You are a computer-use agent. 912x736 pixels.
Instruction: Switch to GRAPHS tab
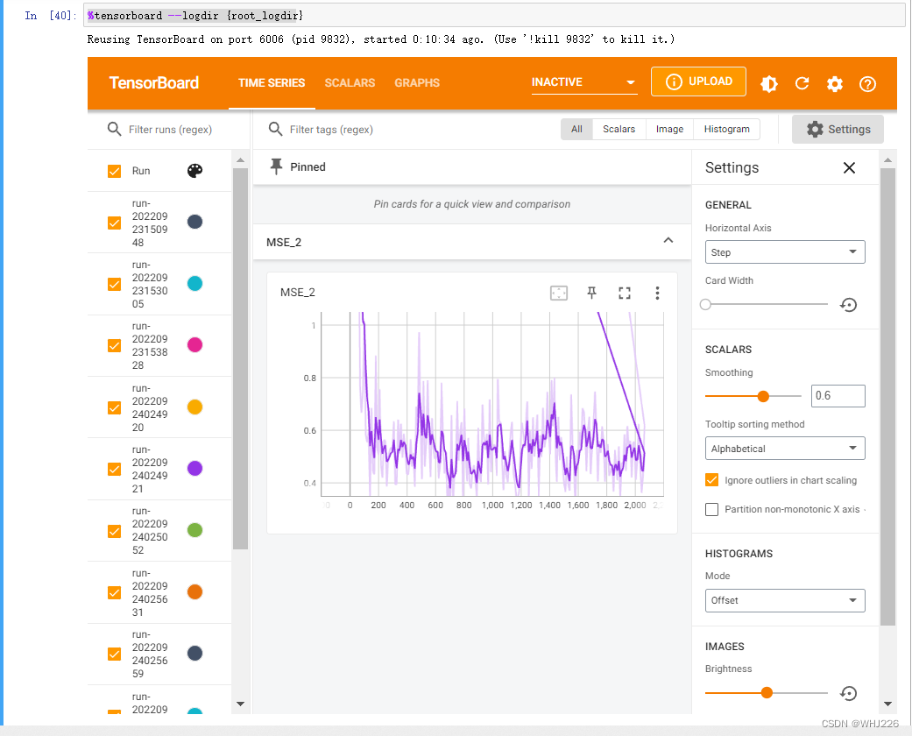click(x=416, y=82)
